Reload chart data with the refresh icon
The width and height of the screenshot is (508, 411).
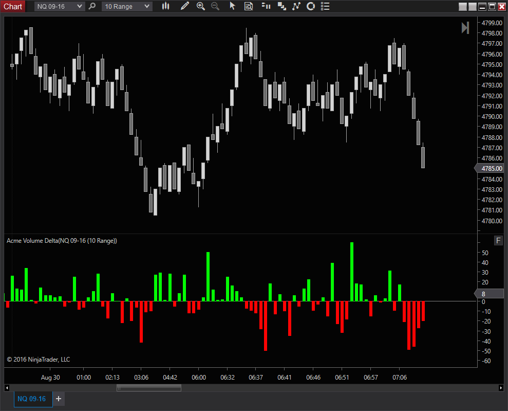pyautogui.click(x=311, y=6)
